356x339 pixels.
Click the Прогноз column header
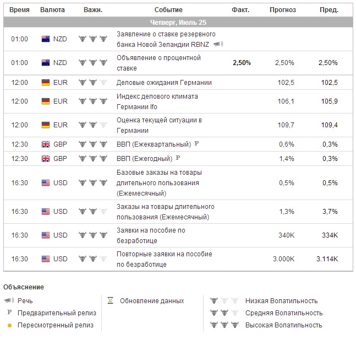coord(283,10)
